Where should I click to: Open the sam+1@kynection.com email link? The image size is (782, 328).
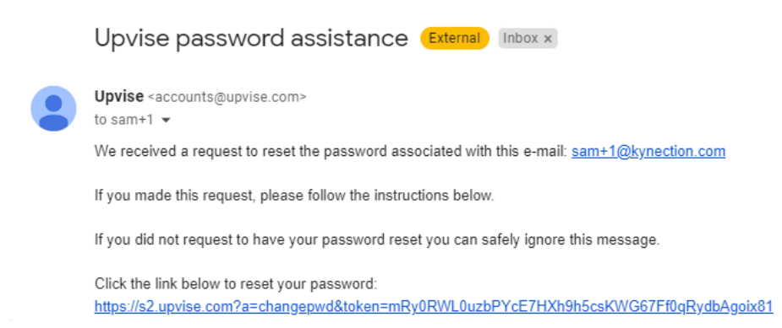[x=648, y=151]
